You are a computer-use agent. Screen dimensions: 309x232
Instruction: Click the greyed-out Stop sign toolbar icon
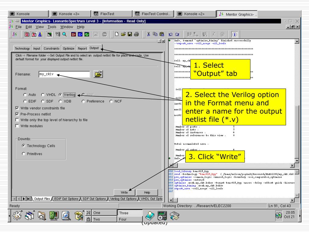click(104, 34)
